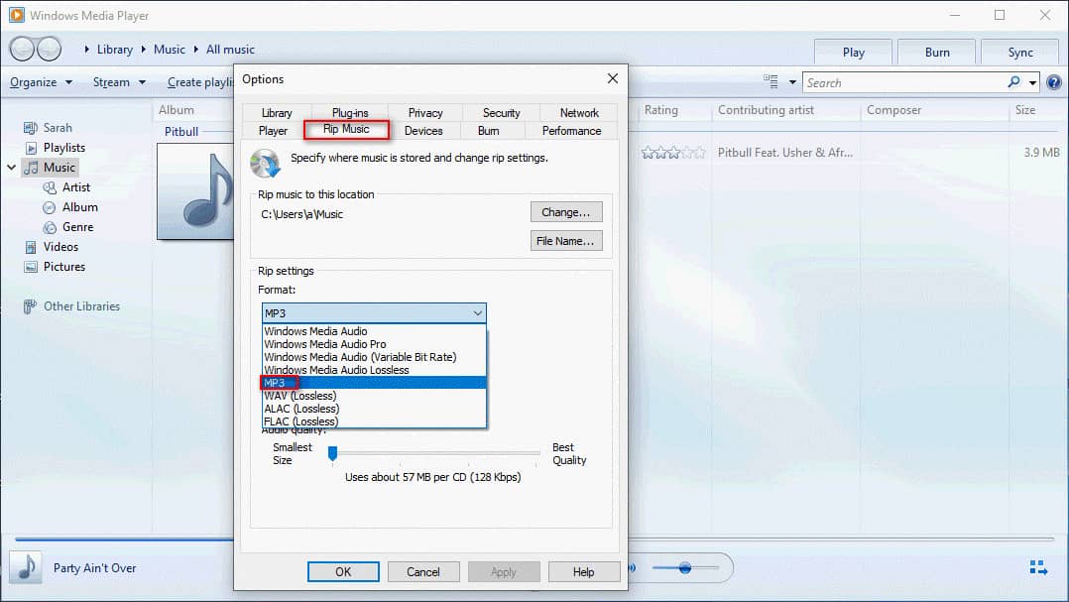Click the Back navigation arrow button
This screenshot has width=1069, height=602.
pyautogui.click(x=22, y=49)
